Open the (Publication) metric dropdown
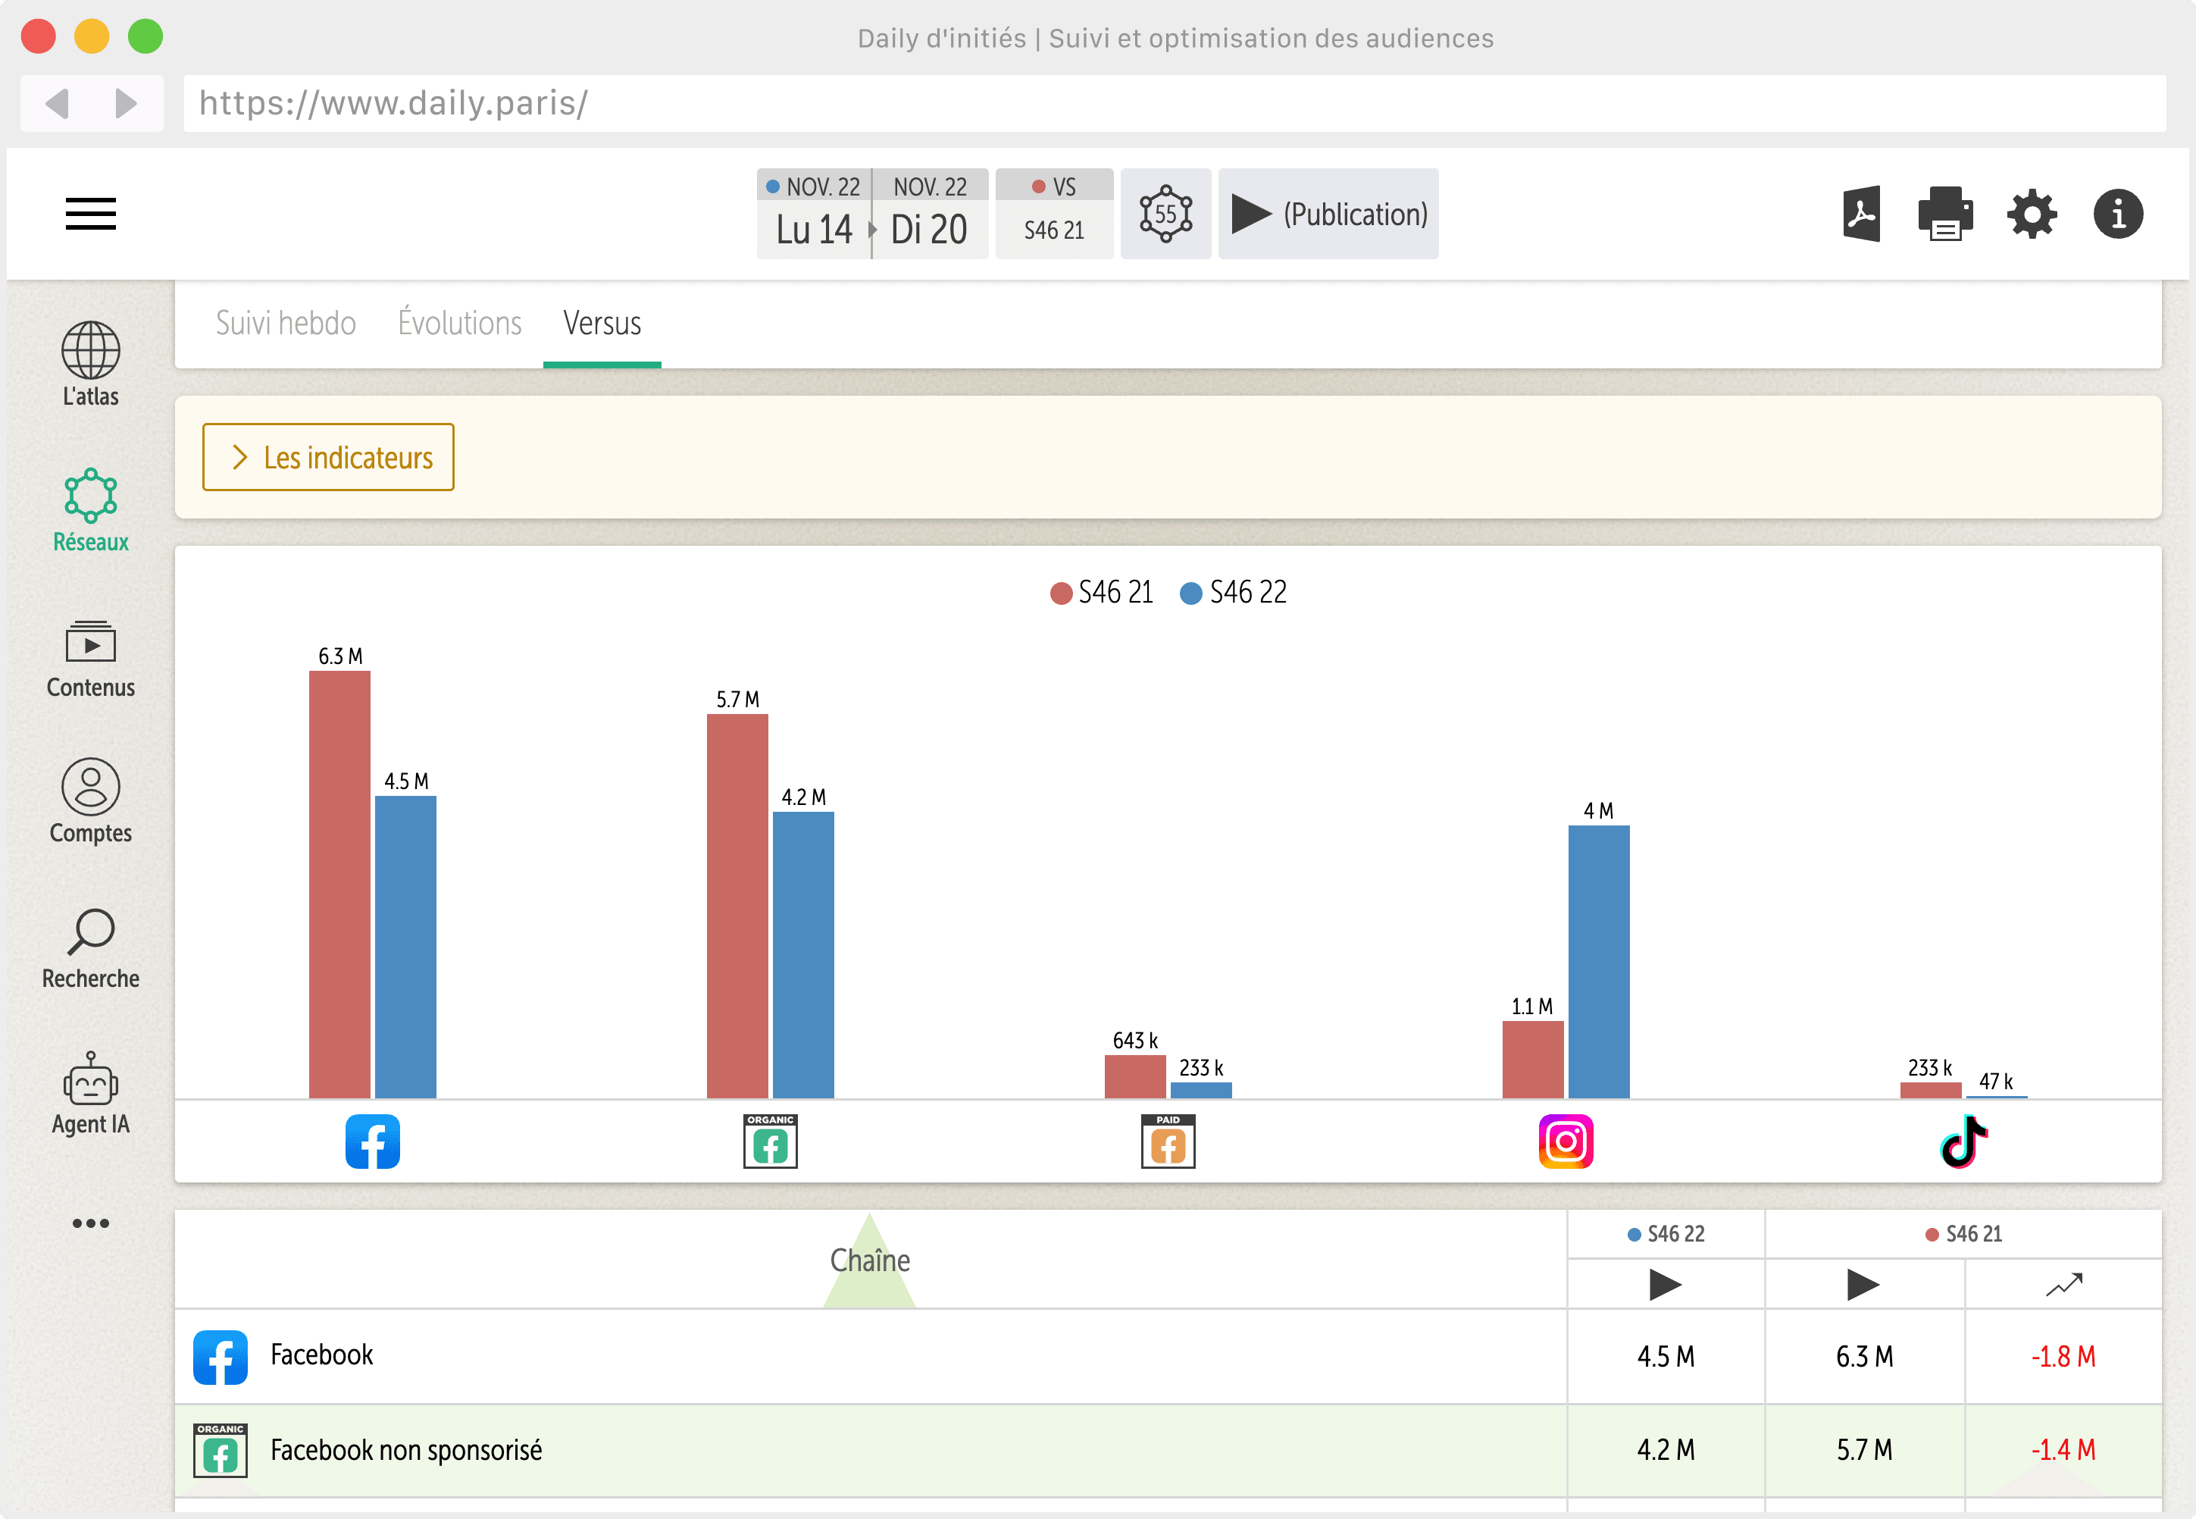The height and width of the screenshot is (1519, 2196). [x=1328, y=215]
